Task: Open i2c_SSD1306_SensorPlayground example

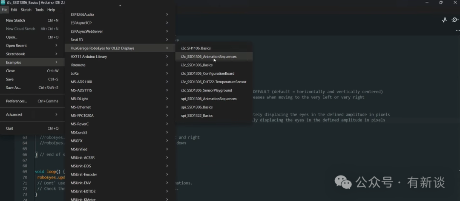Action: 214,91
